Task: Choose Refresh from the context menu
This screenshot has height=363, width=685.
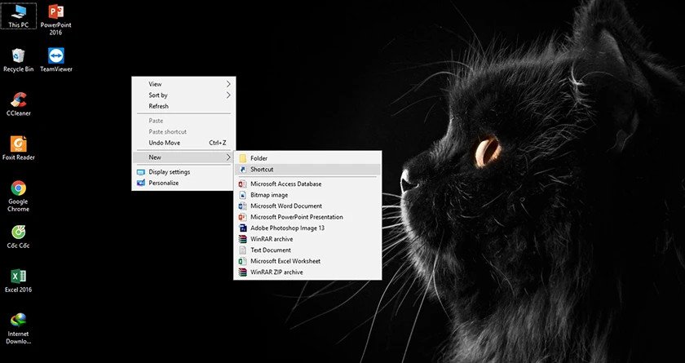Action: (159, 106)
